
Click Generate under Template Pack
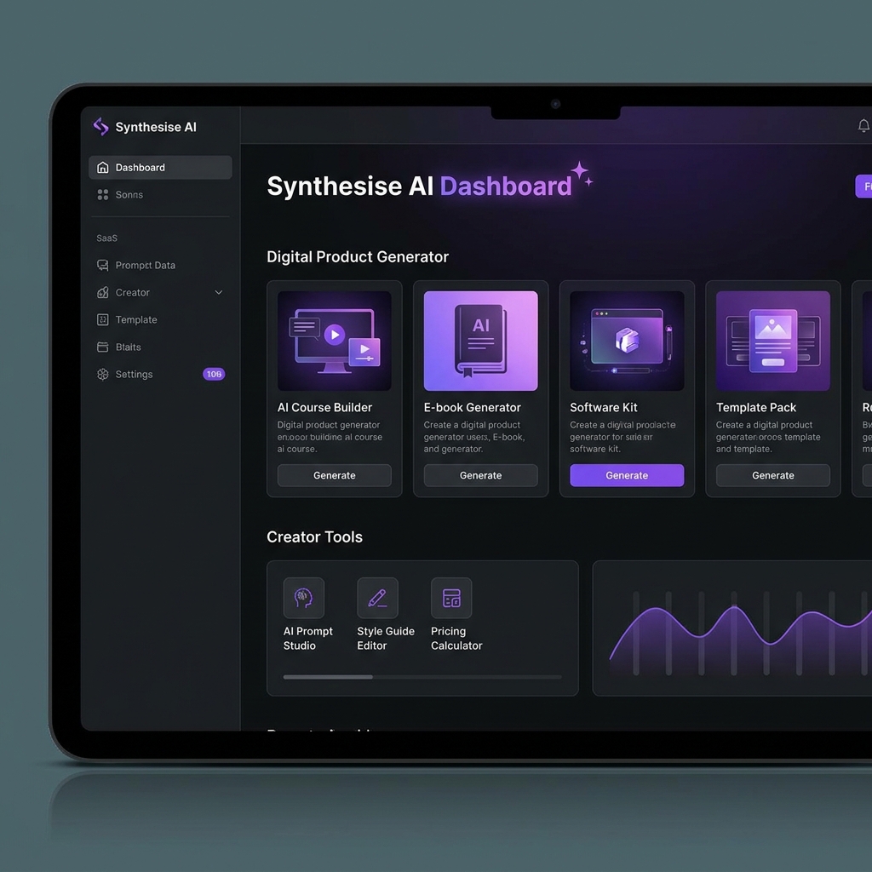click(x=773, y=475)
